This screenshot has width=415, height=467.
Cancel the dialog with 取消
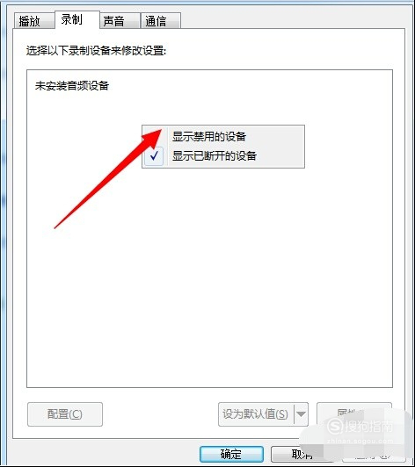[x=302, y=454]
